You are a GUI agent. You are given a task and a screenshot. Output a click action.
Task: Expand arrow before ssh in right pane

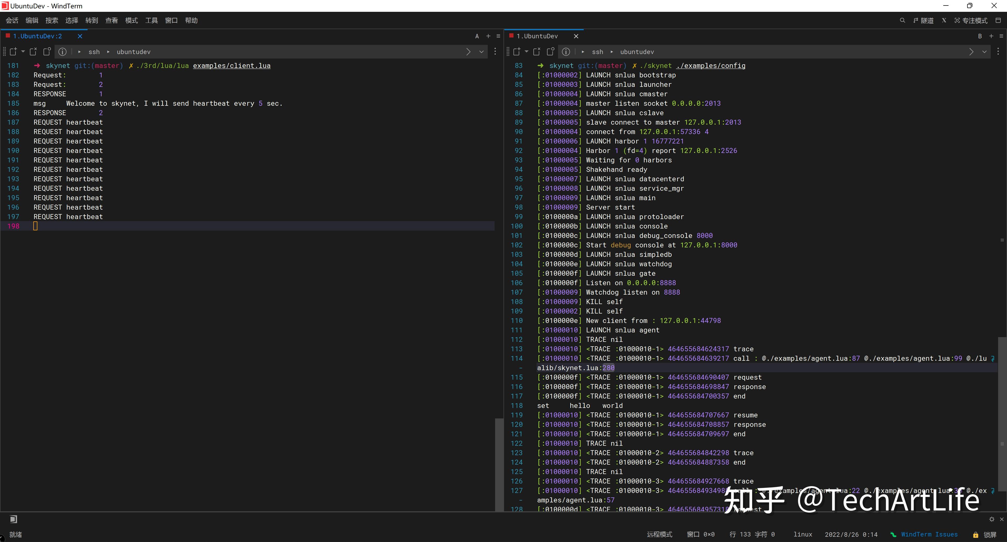583,52
